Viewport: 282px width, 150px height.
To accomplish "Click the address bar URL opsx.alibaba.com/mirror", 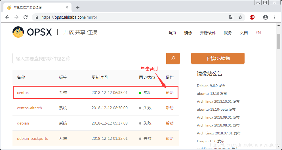I will click(69, 17).
